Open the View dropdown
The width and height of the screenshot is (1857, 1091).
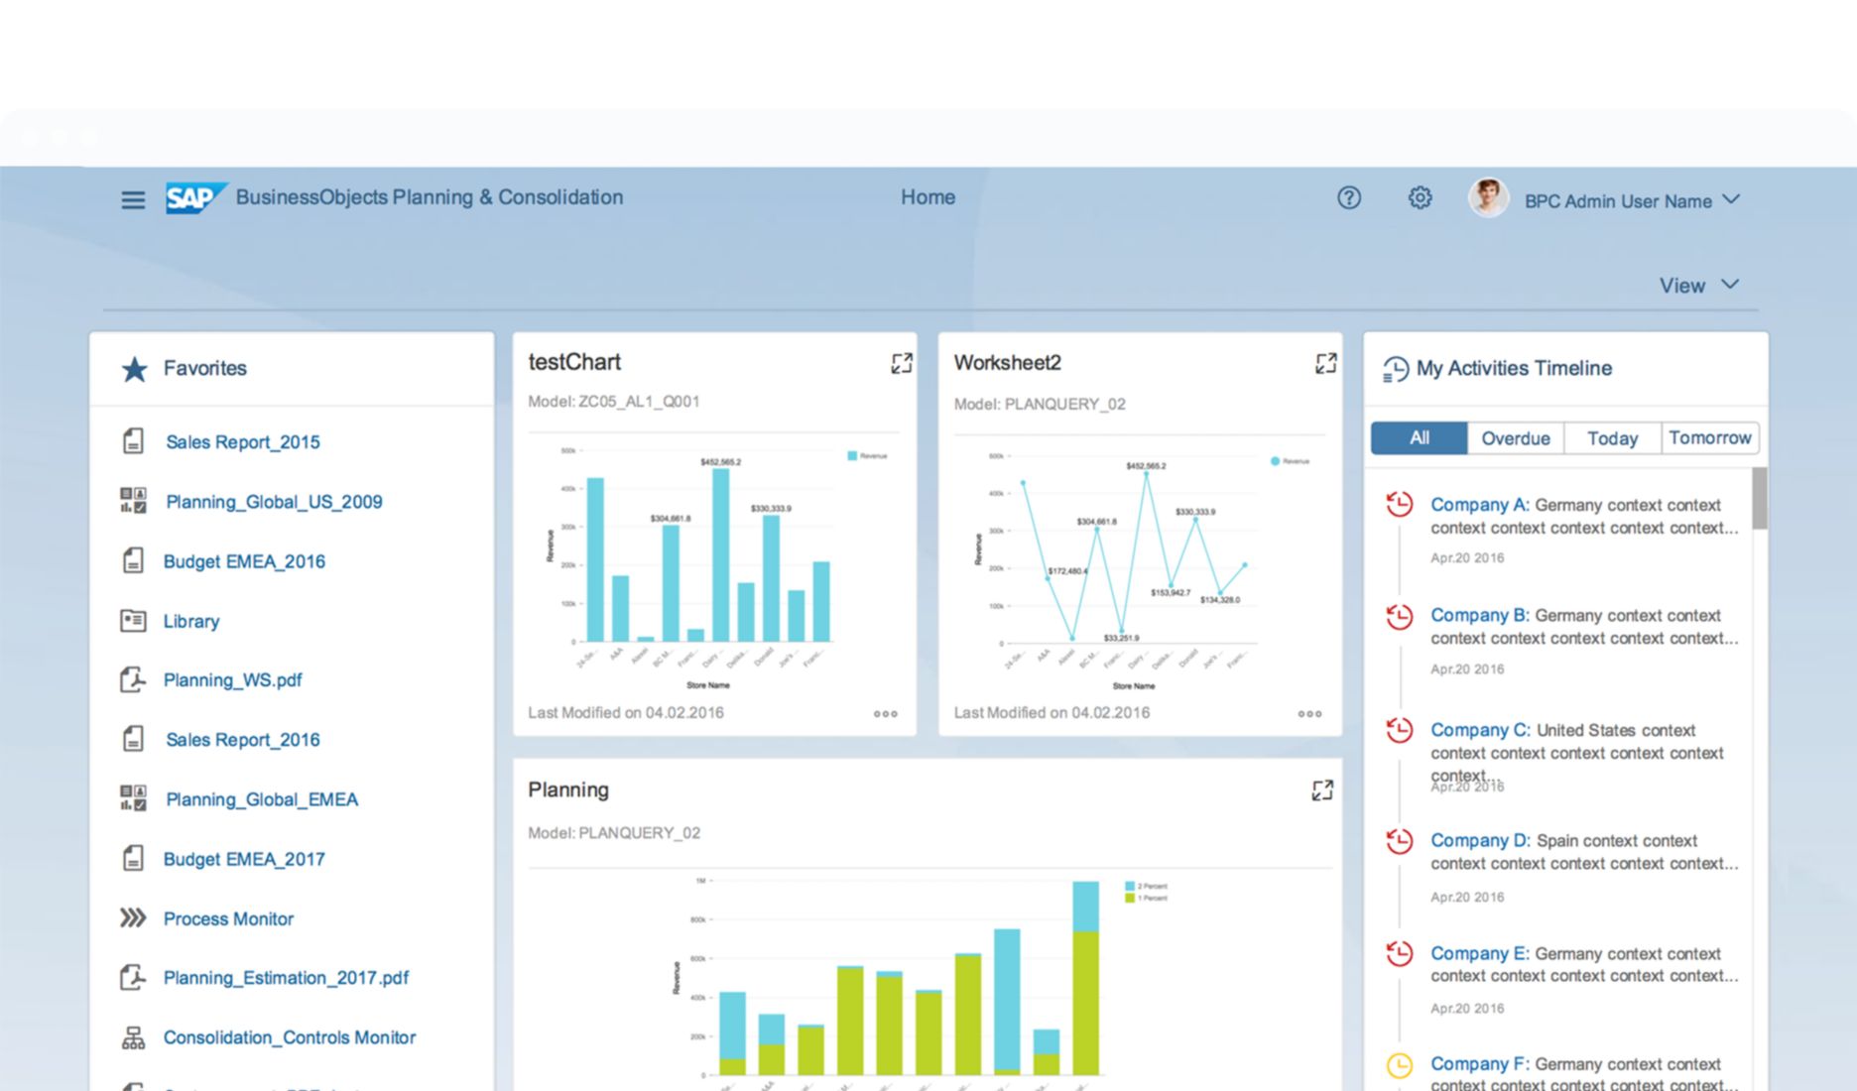tap(1698, 285)
